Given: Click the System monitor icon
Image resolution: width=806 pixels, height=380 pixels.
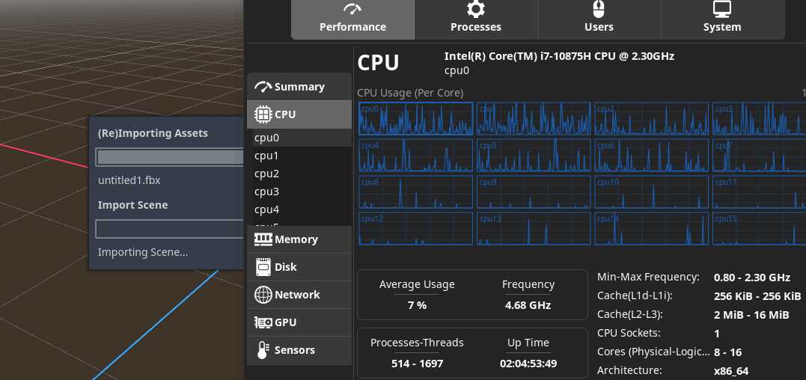Looking at the screenshot, I should point(722,9).
